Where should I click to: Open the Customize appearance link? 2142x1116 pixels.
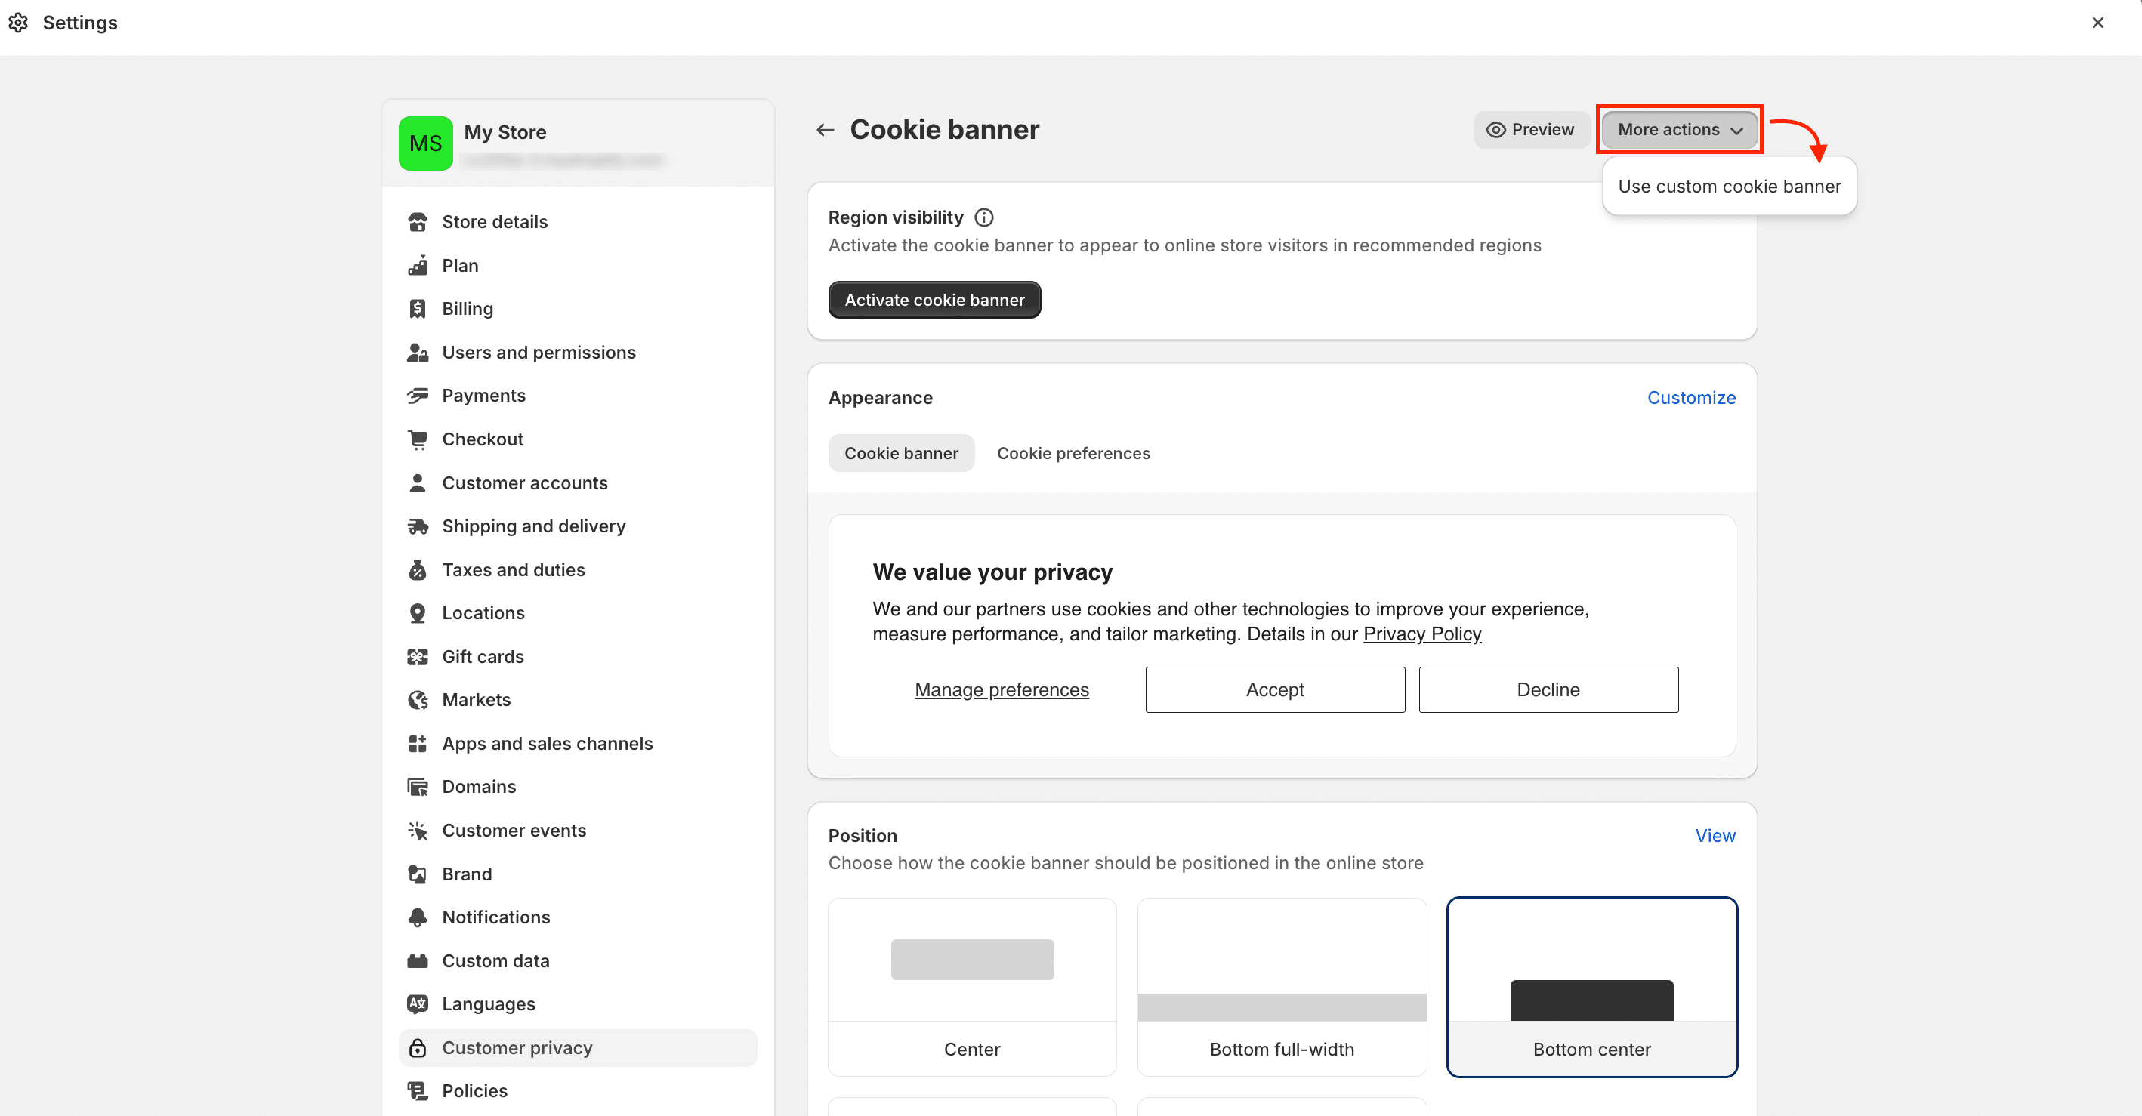[1691, 397]
